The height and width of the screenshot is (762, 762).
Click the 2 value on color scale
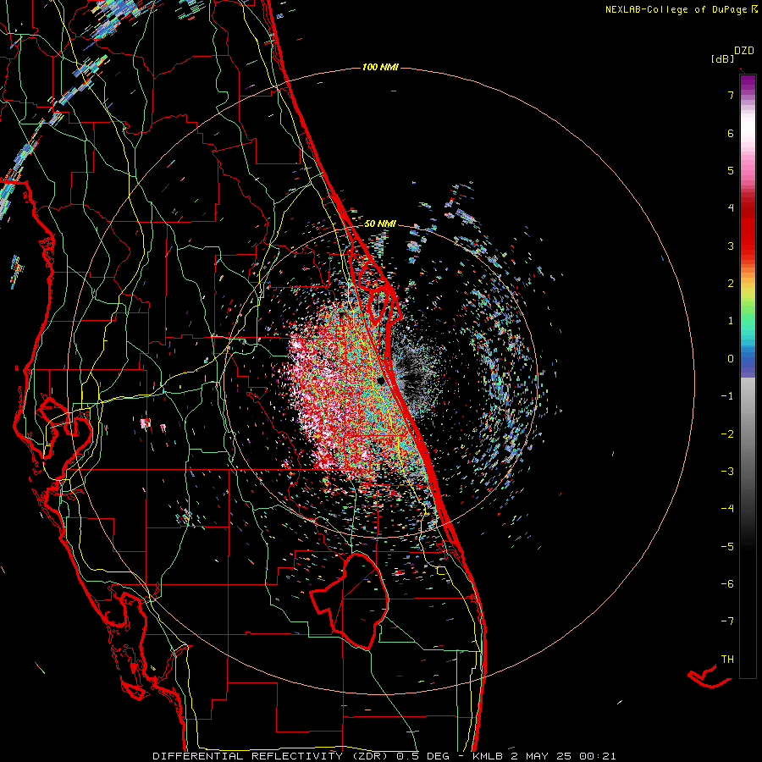tap(731, 284)
